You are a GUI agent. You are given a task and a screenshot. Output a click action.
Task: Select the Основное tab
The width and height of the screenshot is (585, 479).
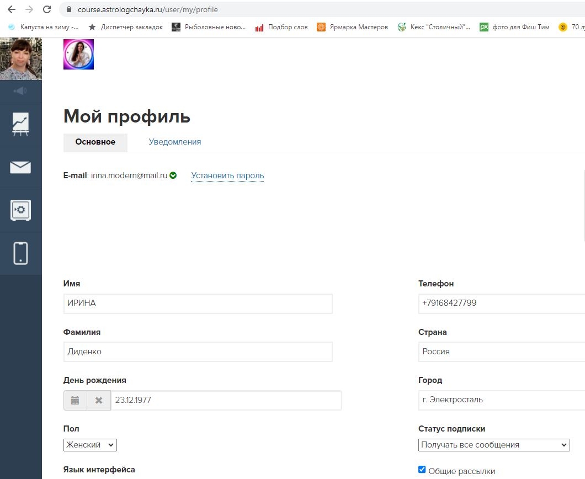(95, 142)
